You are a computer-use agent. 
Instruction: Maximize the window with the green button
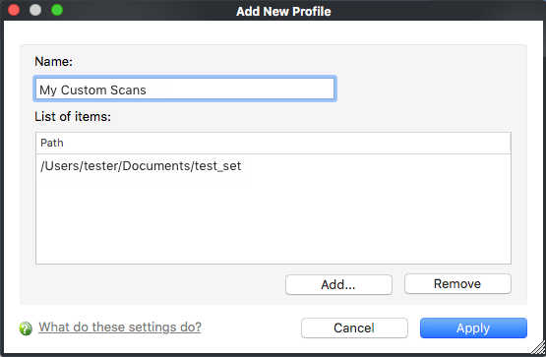tap(57, 10)
